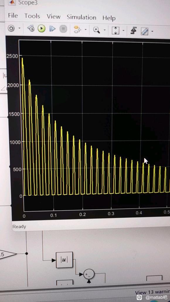170x302 pixels.
Task: Click the grayed Stop simulation button
Action: point(63,29)
